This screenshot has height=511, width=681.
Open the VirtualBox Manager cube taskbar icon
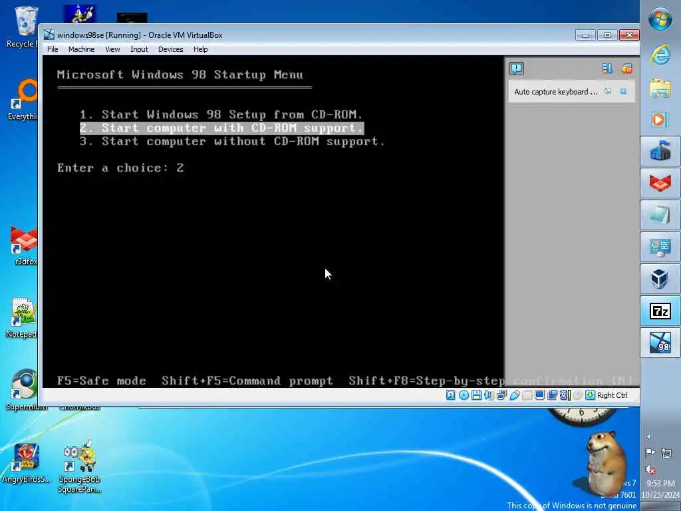click(660, 279)
